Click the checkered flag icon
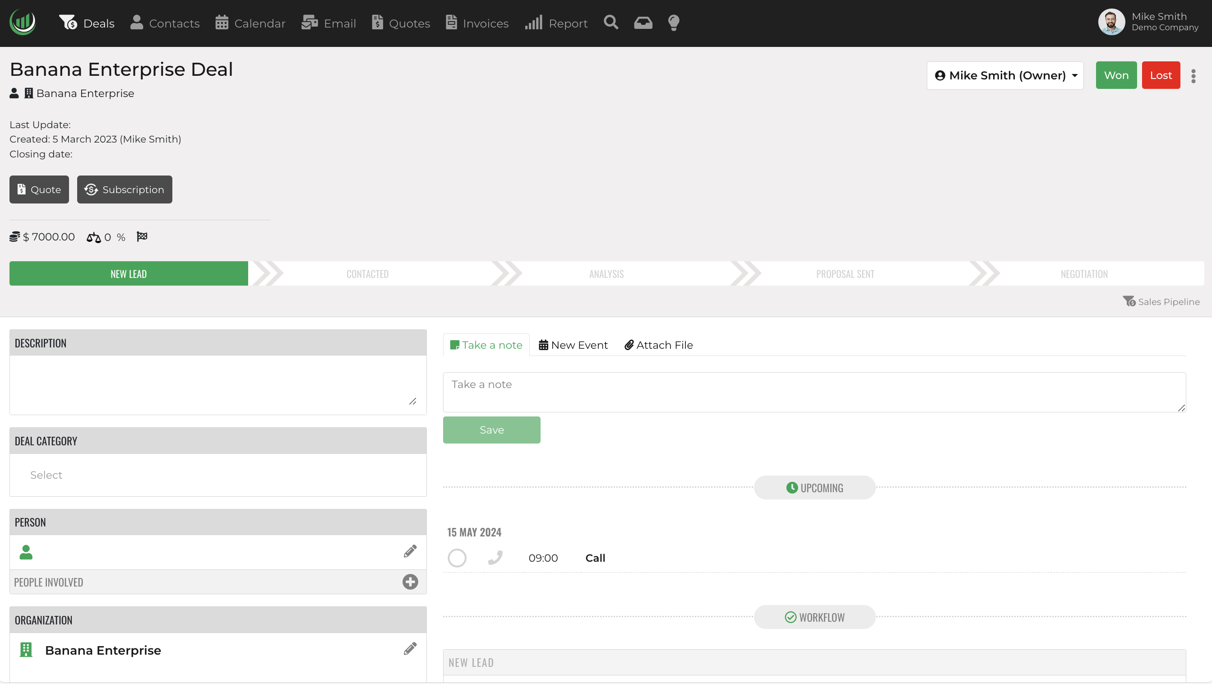1212x684 pixels. tap(142, 236)
